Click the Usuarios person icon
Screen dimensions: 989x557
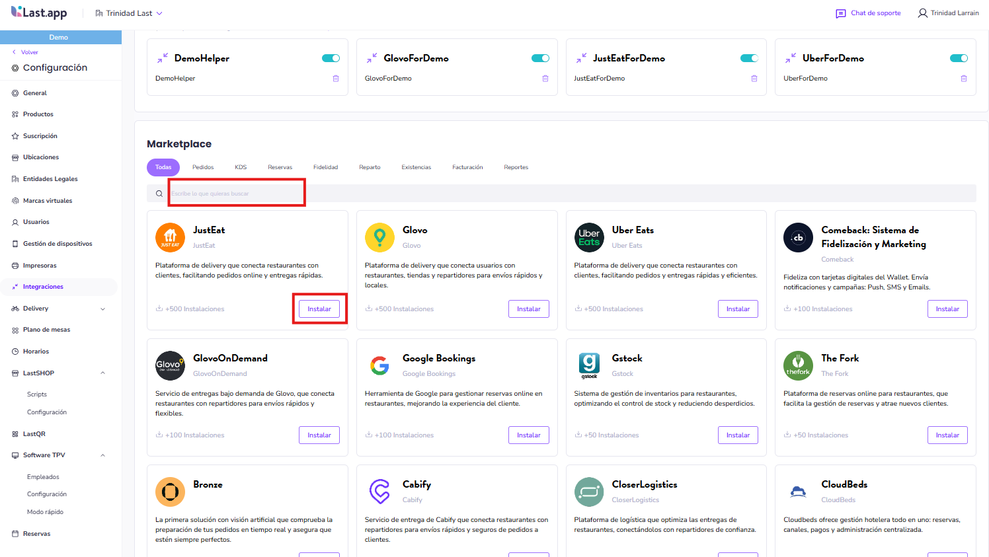15,223
